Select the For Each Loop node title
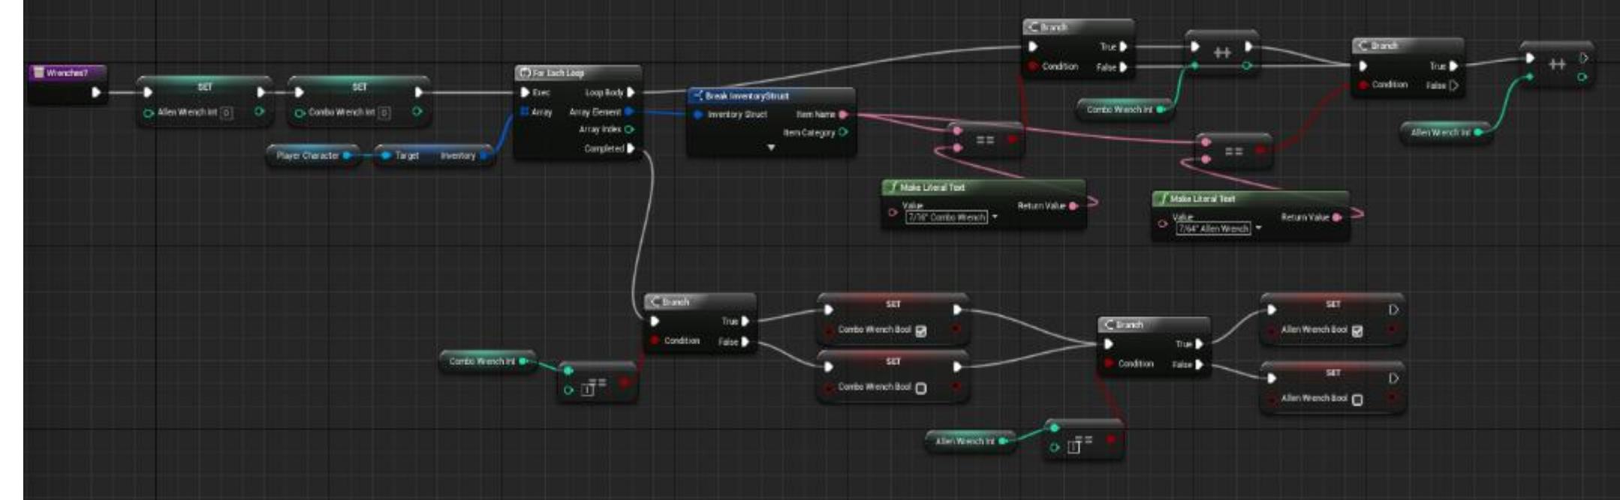This screenshot has width=1620, height=500. pyautogui.click(x=559, y=73)
